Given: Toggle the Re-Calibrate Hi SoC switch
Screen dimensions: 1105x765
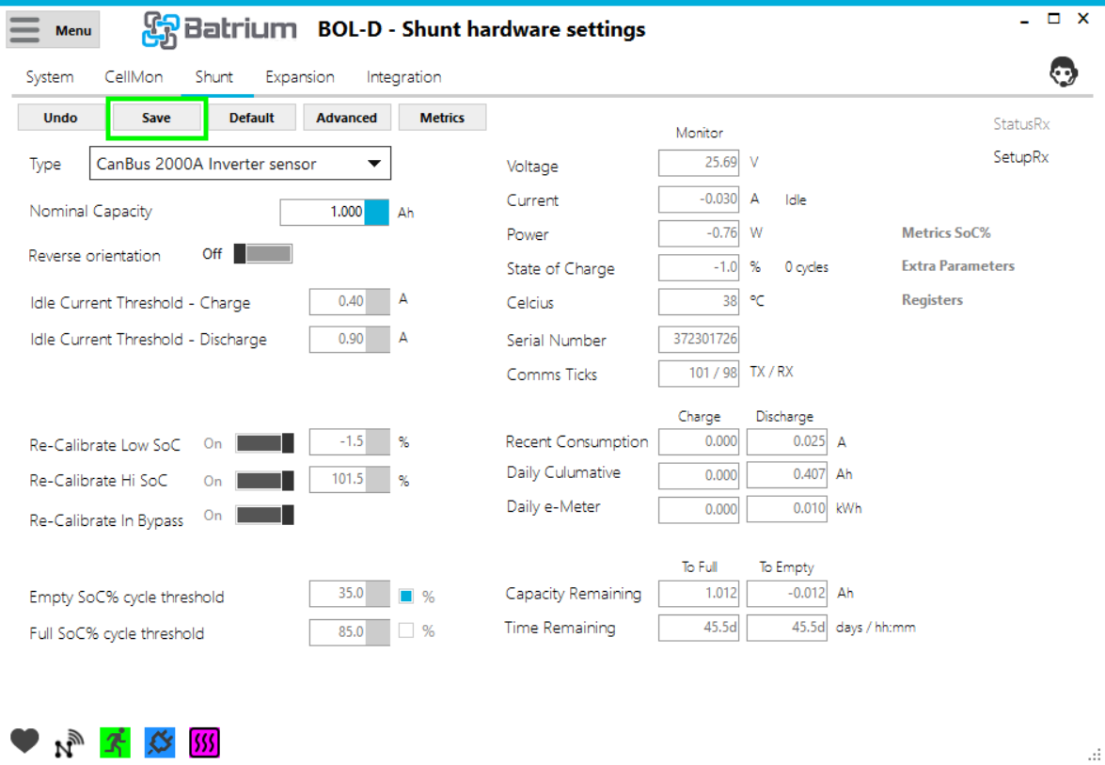Looking at the screenshot, I should [x=265, y=481].
